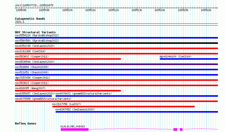Click the blue bar under nsv5554214

(x=116, y=38)
